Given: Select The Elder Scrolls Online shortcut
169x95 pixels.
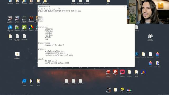Looking at the screenshot, I should 24,20.
